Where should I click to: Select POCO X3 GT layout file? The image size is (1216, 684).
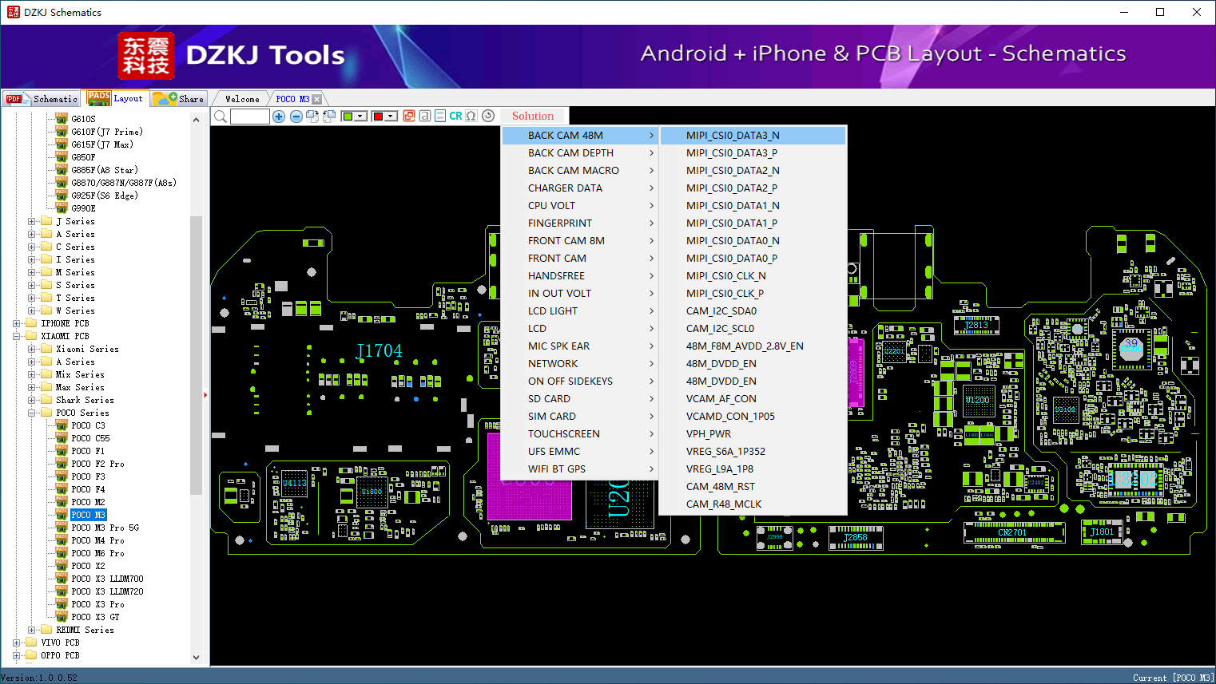tap(95, 618)
